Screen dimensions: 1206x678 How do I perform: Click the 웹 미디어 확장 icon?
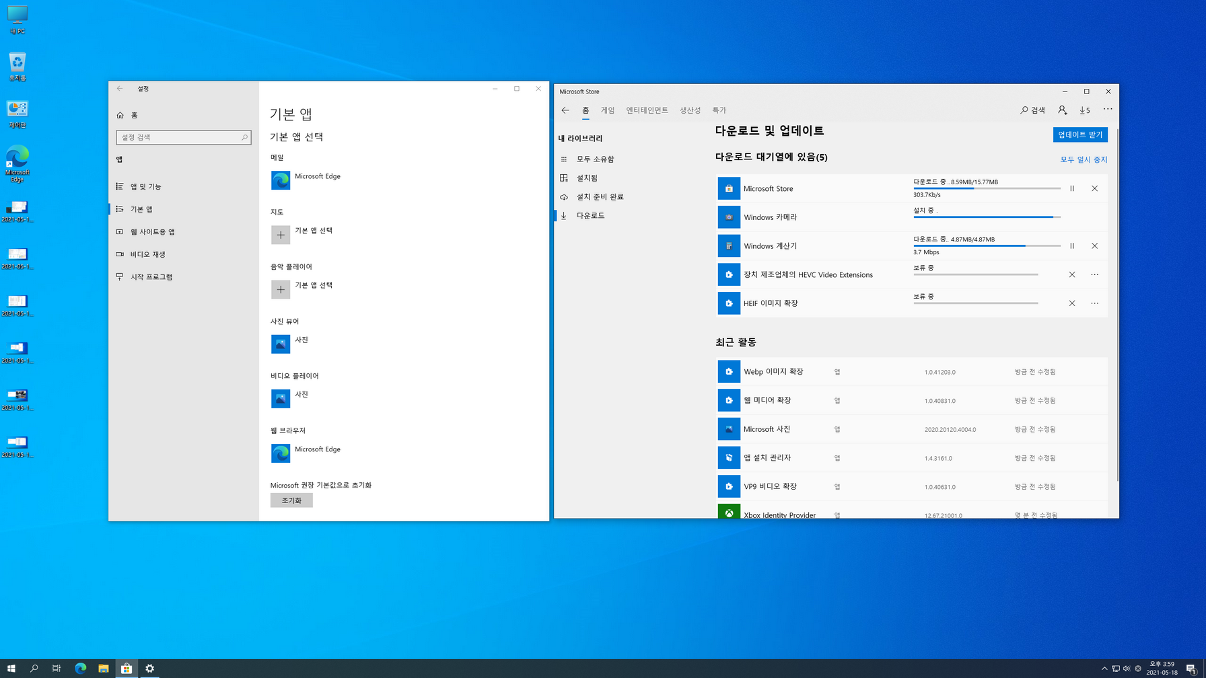729,400
